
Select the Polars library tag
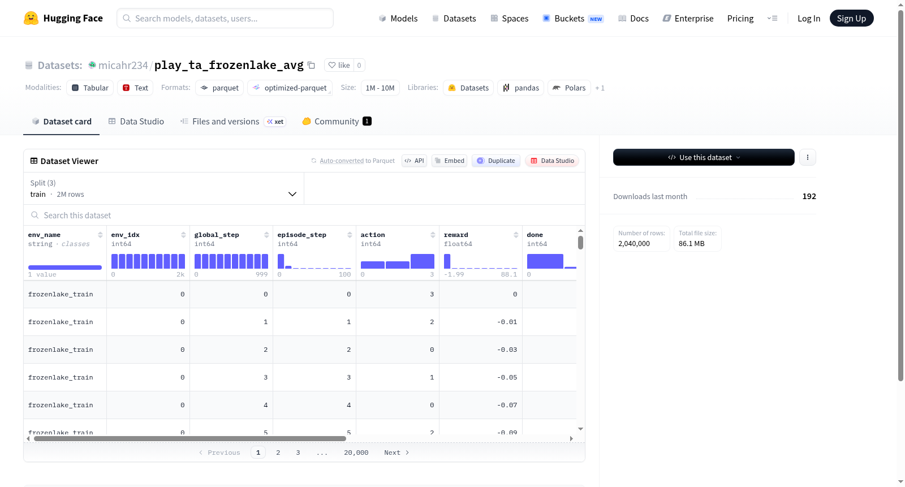[569, 88]
